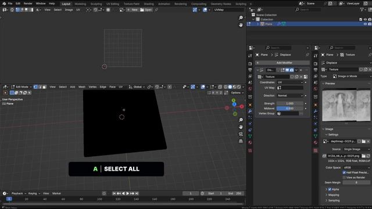Jump to timeline end button
Viewport: 372px width, 209px height.
pos(137,193)
